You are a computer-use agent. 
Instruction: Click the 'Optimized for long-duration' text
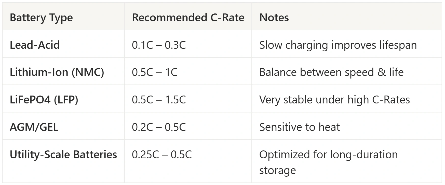[328, 155]
